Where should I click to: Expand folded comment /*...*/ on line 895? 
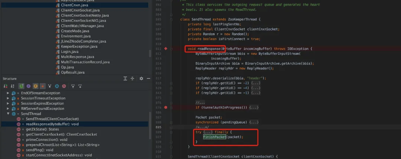click(202, 127)
